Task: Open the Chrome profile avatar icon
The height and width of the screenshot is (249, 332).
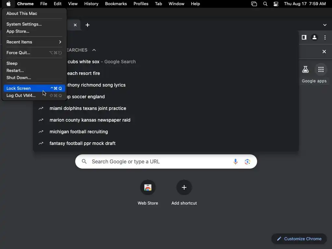Action: [314, 38]
